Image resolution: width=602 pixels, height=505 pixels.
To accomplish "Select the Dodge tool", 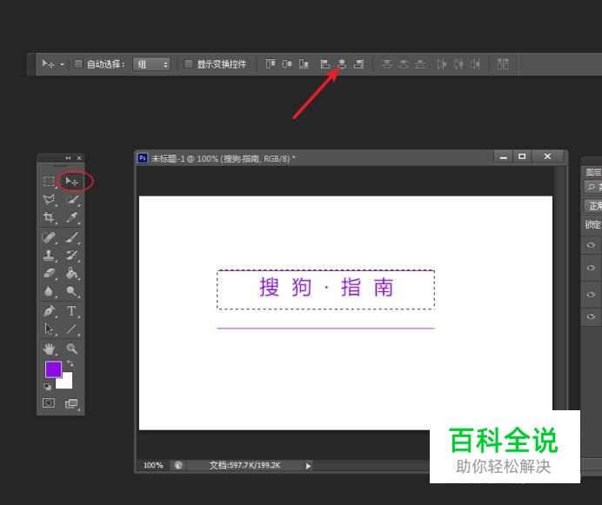I will 72,292.
